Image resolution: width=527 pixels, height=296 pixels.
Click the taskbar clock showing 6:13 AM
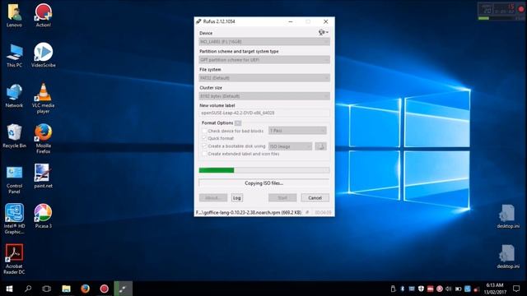pyautogui.click(x=495, y=289)
